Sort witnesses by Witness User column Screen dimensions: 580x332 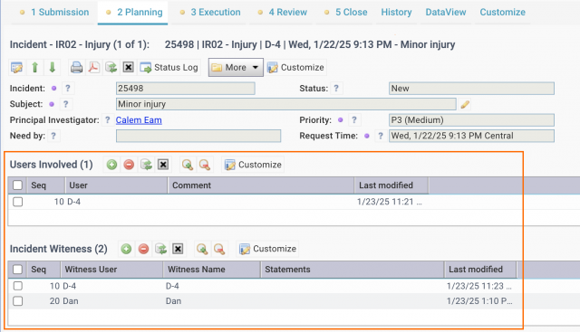point(111,270)
